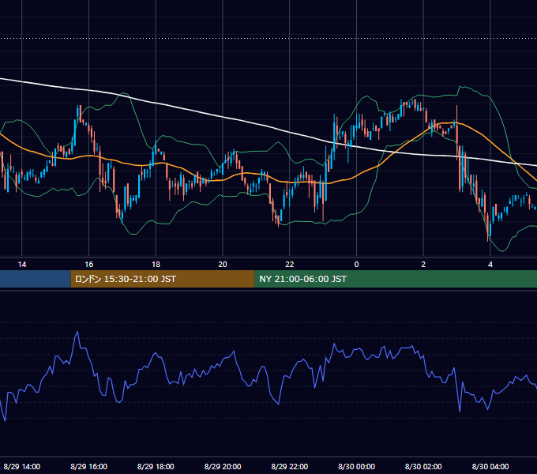Click hour label 4 on price chart axis

click(x=490, y=265)
